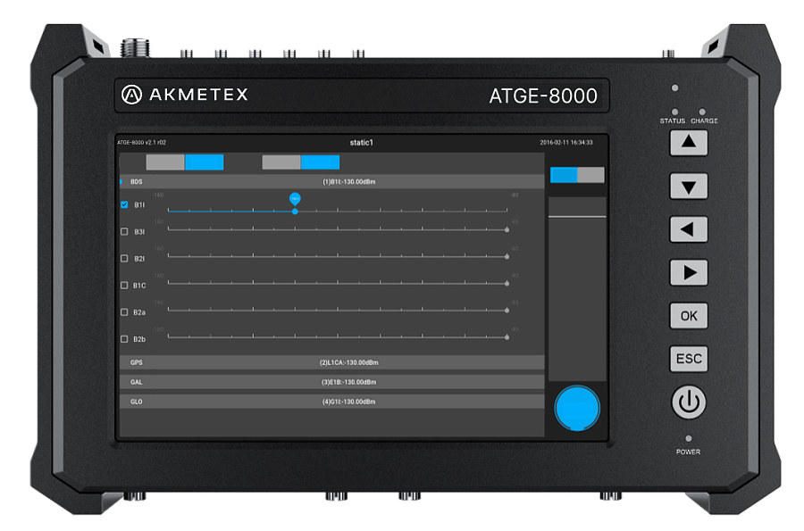Check the B1C signal checkbox
The image size is (804, 531).
[x=124, y=286]
